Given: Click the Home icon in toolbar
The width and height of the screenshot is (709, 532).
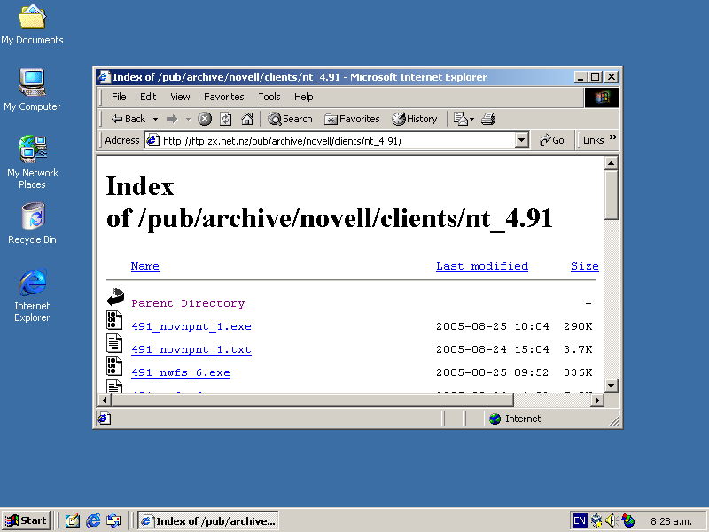Looking at the screenshot, I should (x=247, y=119).
